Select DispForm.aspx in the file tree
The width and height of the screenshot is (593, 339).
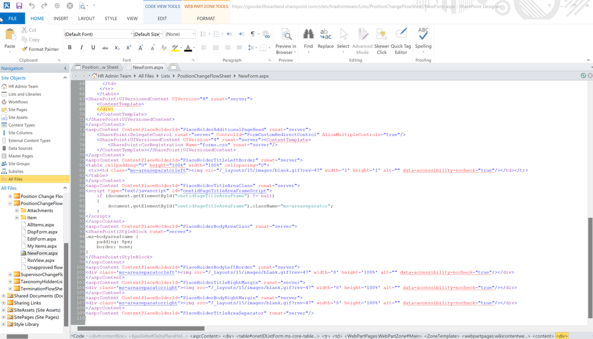pyautogui.click(x=42, y=232)
